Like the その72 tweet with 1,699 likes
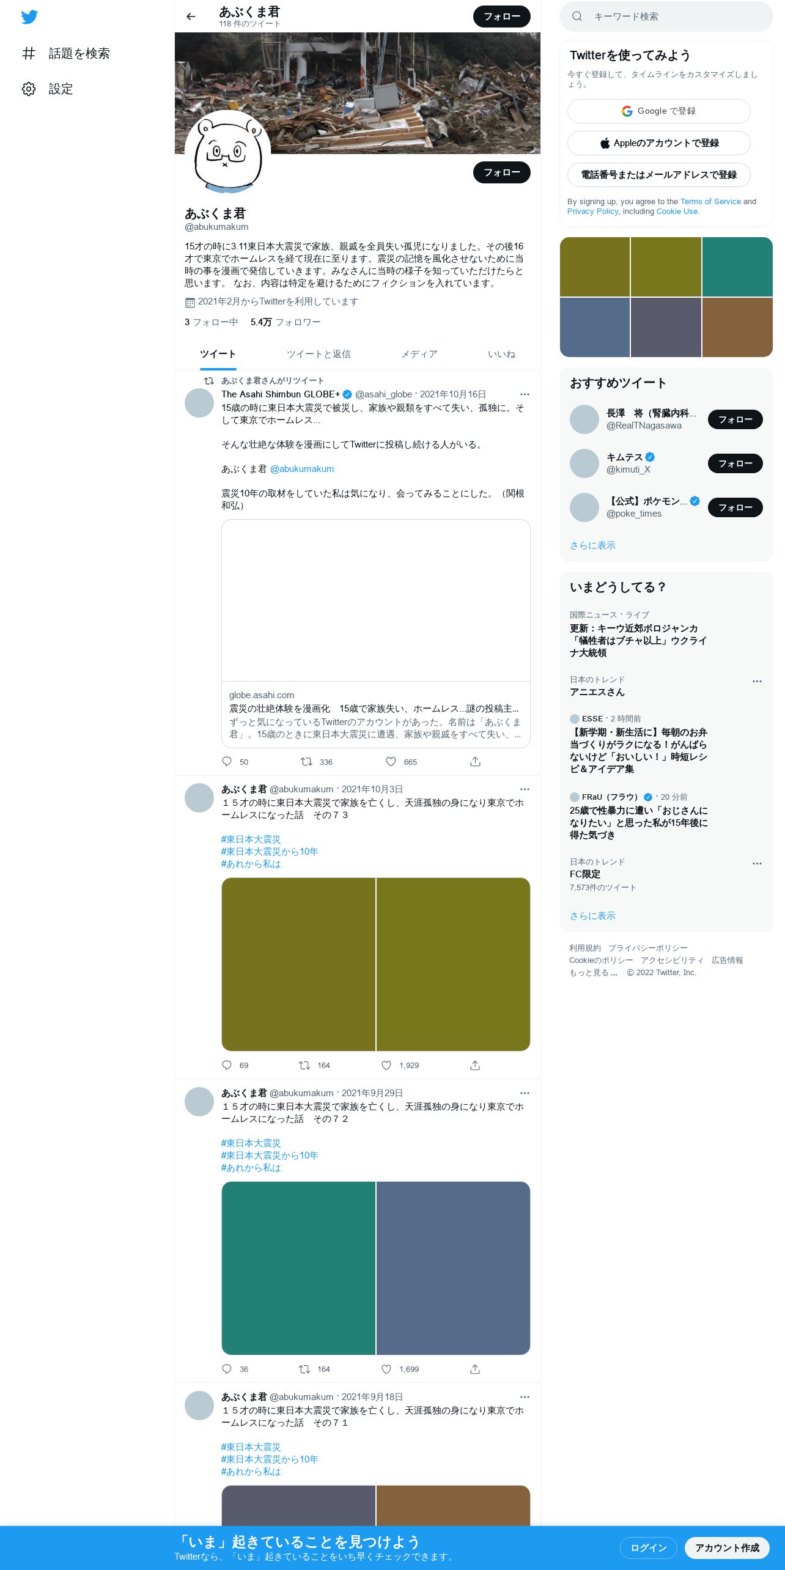The width and height of the screenshot is (785, 1570). 400,1369
